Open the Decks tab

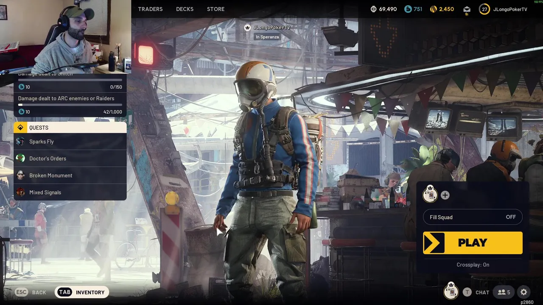point(185,9)
